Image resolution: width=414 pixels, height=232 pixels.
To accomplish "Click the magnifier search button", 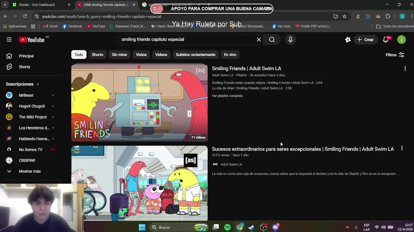I will coord(272,39).
